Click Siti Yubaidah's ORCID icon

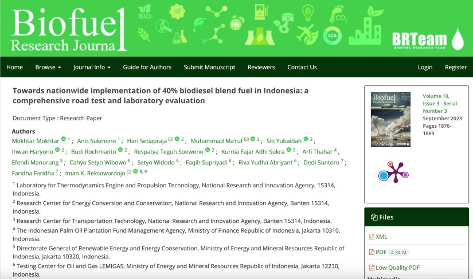[306, 139]
